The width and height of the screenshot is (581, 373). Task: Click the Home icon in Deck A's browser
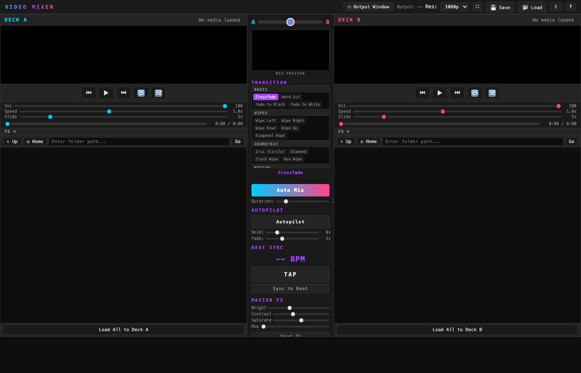35,141
